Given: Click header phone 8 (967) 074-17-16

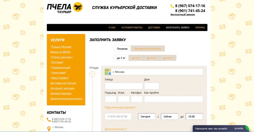Looking at the screenshot, I should pos(190,6).
